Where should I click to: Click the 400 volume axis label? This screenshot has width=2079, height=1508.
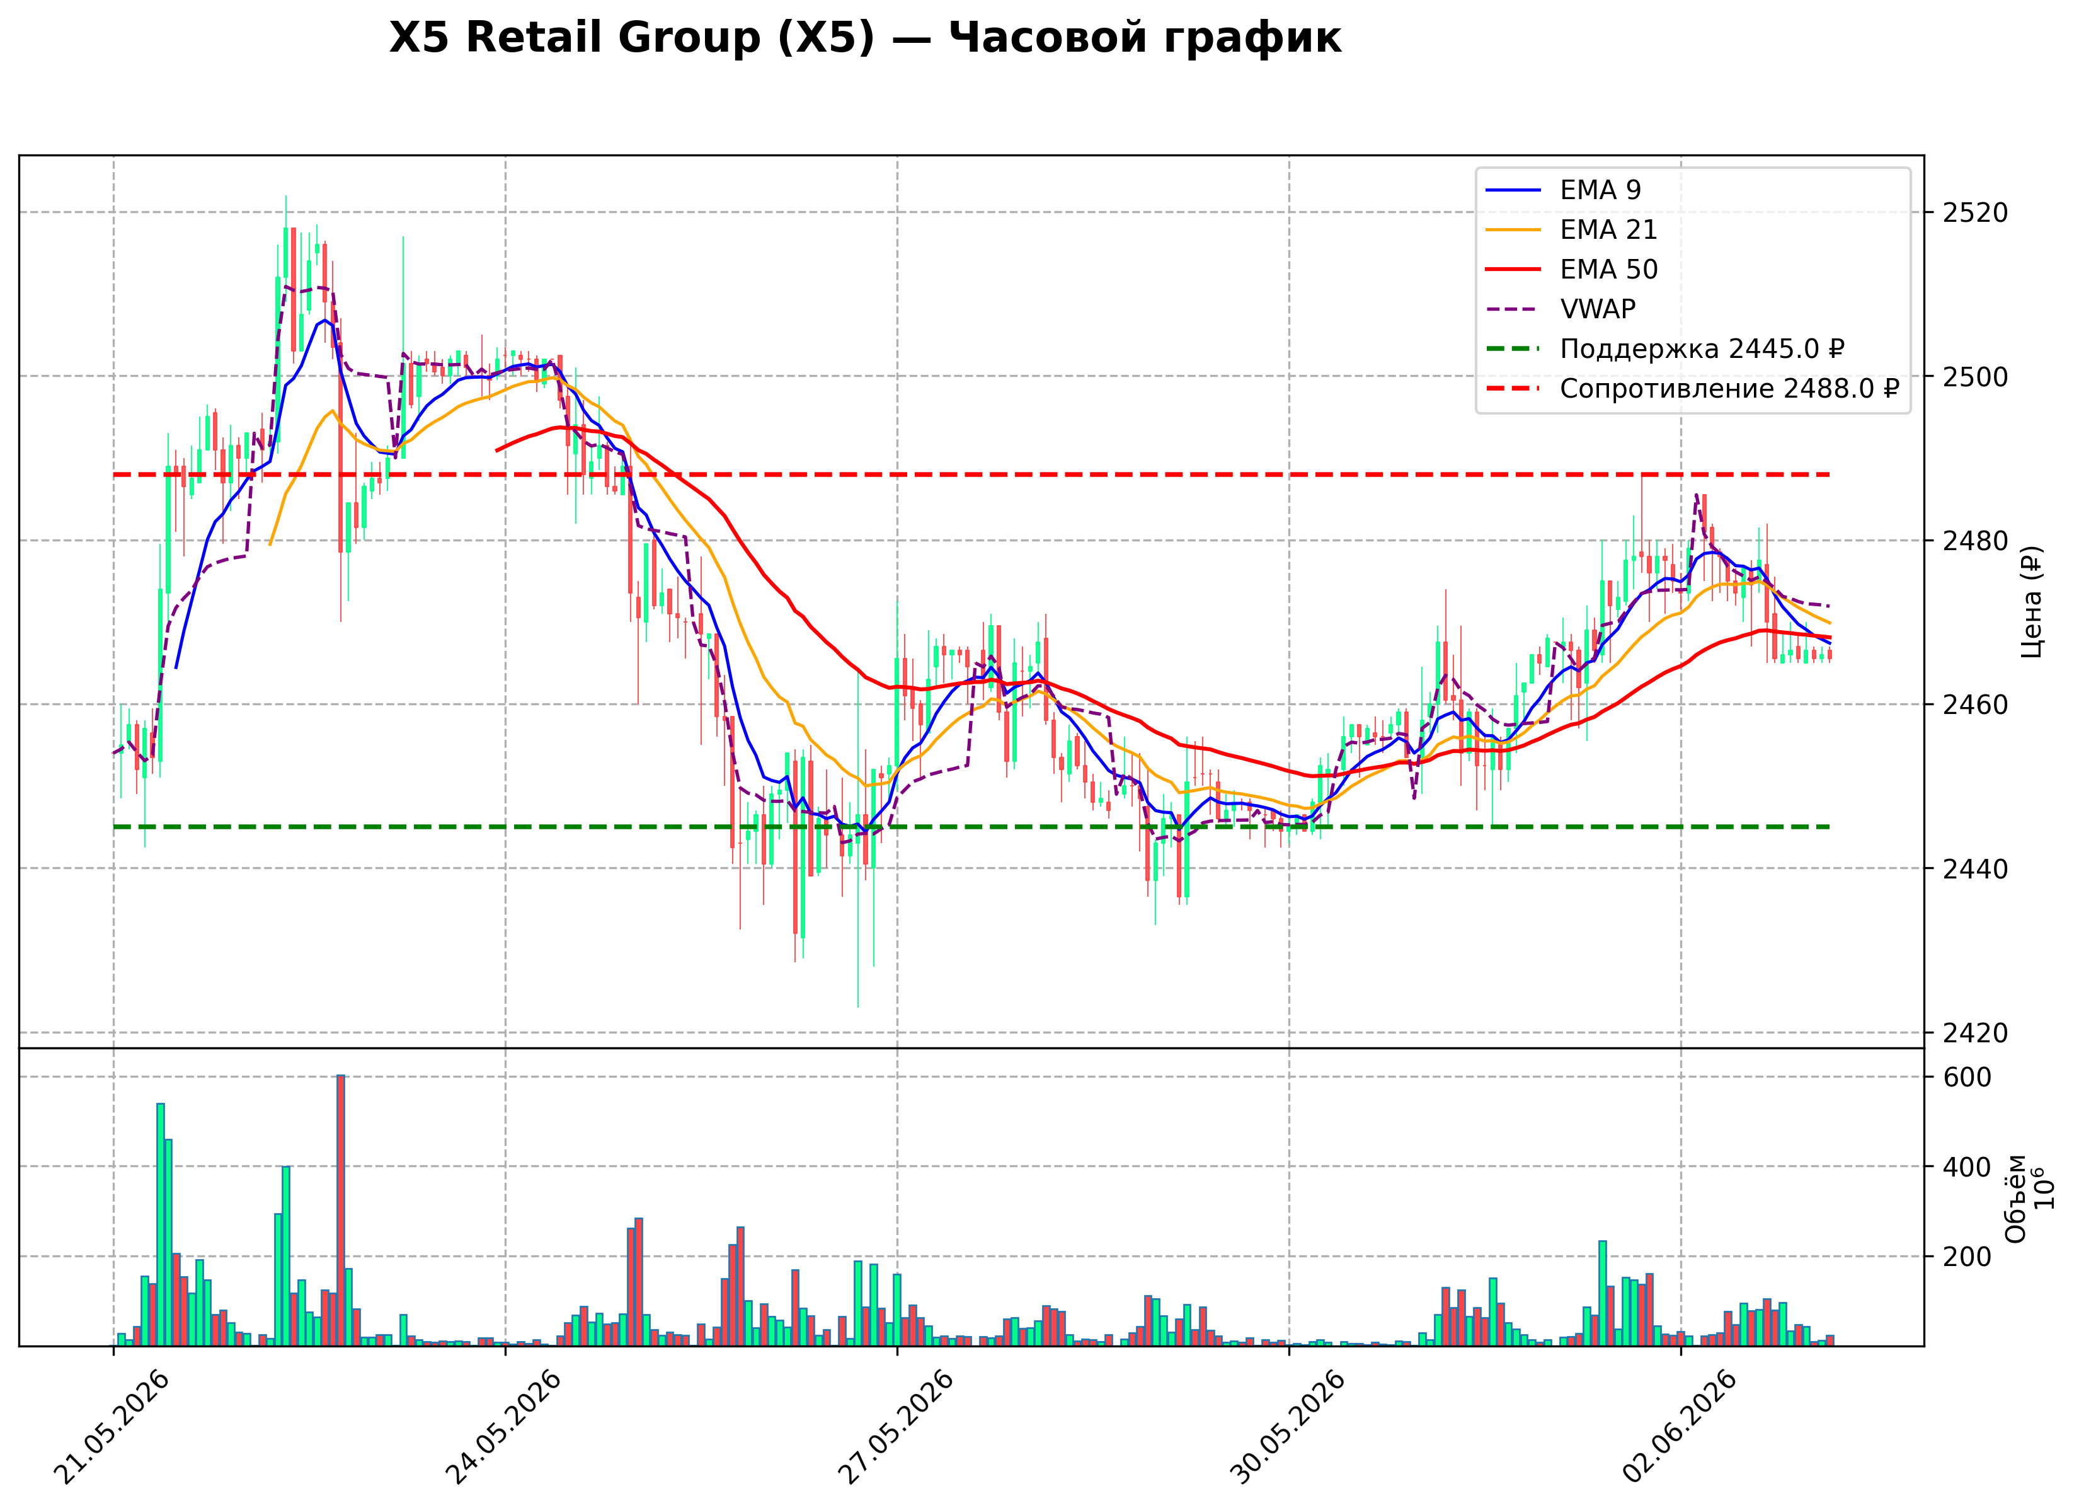tap(1967, 1168)
